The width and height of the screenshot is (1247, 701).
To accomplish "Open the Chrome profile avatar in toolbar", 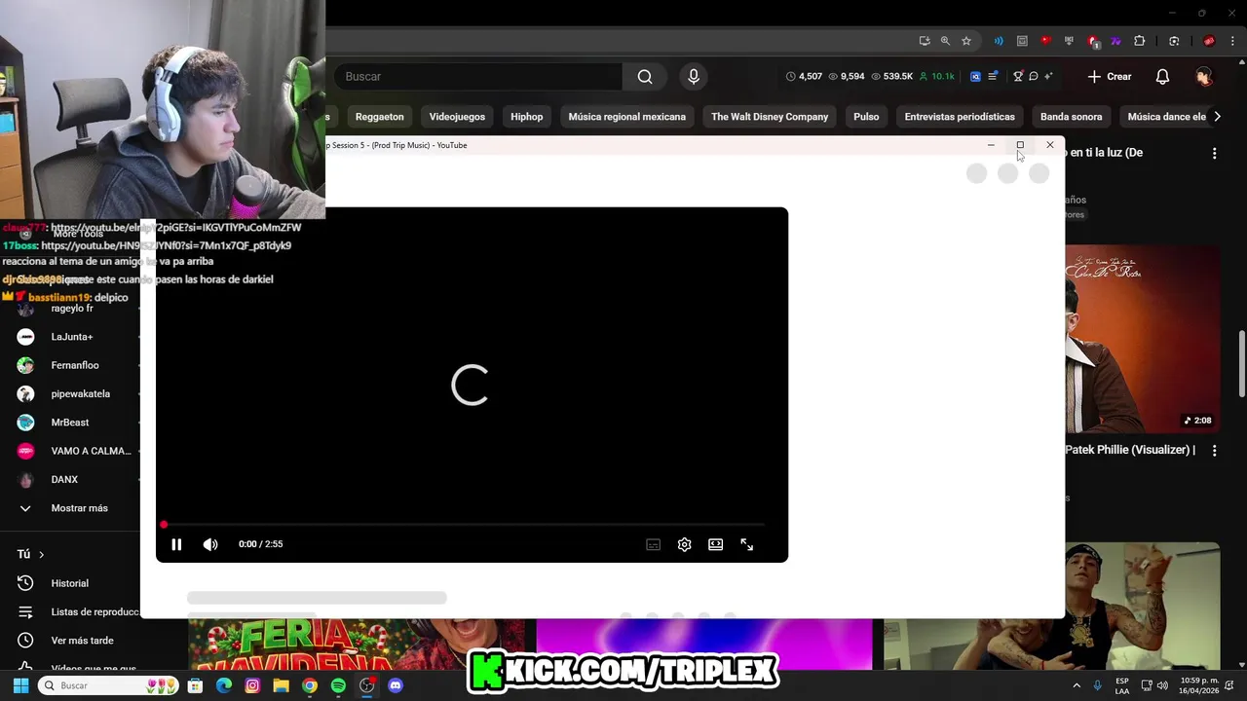I will pos(1209,41).
